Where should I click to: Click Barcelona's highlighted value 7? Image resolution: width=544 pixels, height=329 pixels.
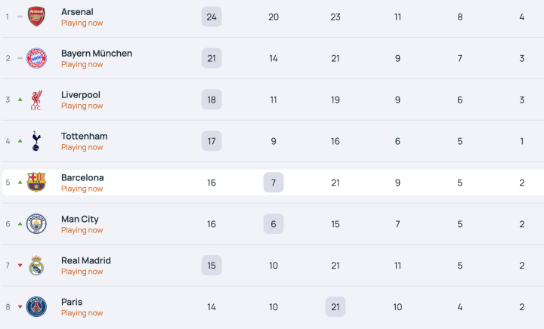(x=274, y=183)
